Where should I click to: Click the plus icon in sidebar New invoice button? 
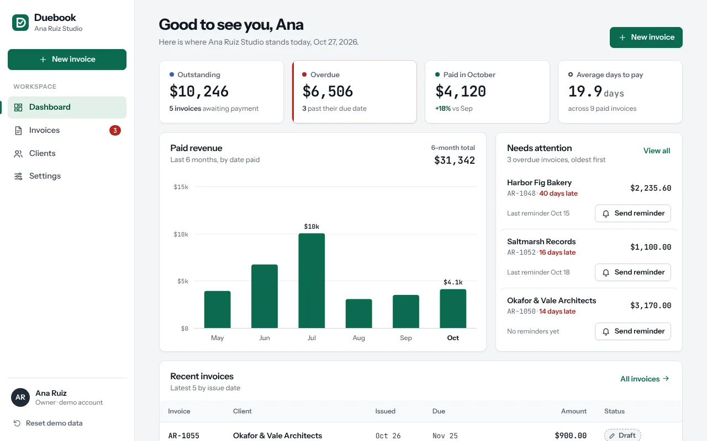43,60
